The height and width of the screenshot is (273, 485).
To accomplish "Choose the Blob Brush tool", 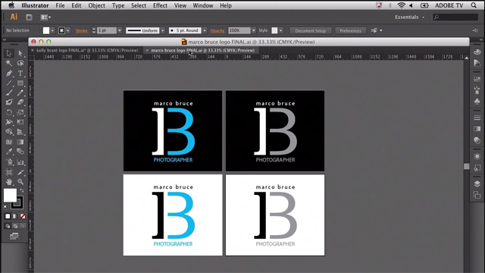I will click(x=9, y=102).
